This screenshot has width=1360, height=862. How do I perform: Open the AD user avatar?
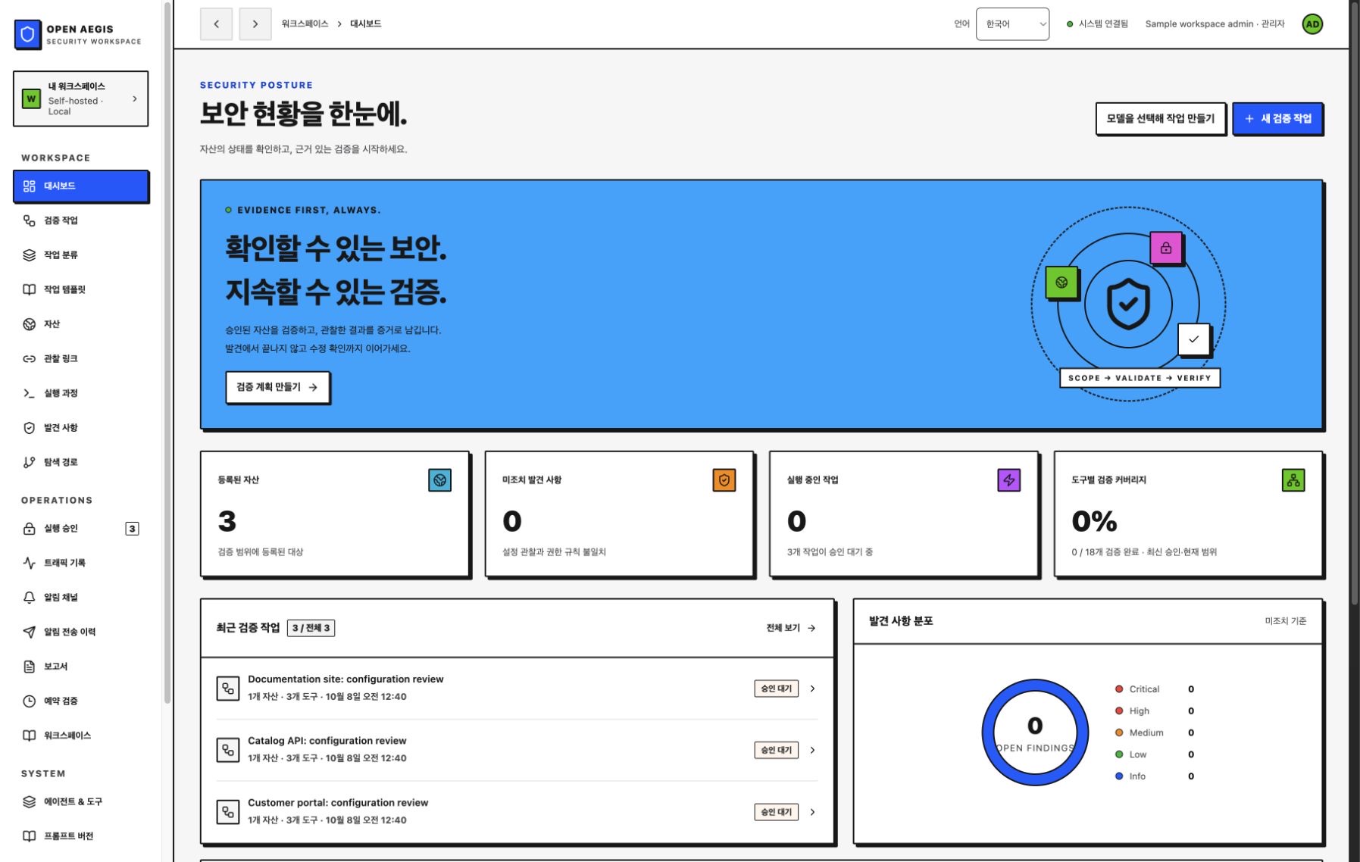click(x=1312, y=24)
